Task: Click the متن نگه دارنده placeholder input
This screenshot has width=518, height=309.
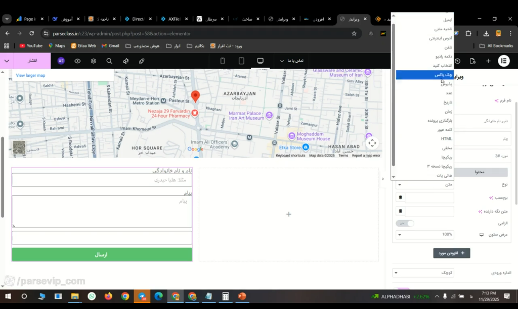Action: pyautogui.click(x=429, y=211)
